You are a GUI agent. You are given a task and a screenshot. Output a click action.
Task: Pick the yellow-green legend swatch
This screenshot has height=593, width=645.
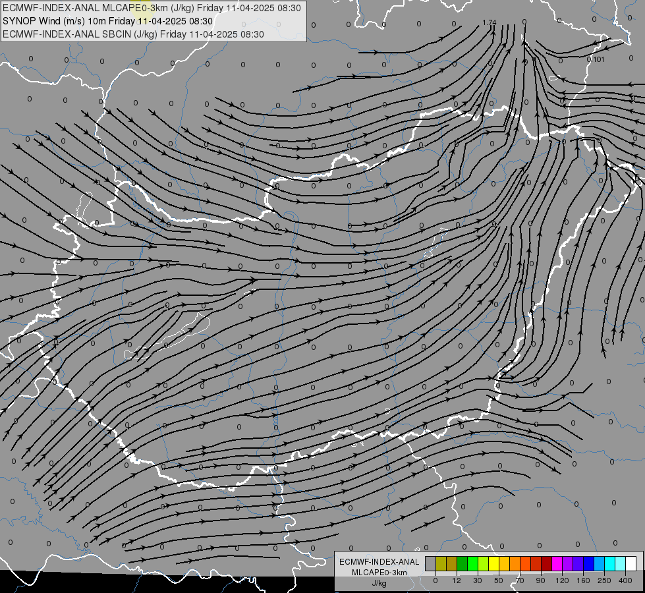pyautogui.click(x=484, y=563)
